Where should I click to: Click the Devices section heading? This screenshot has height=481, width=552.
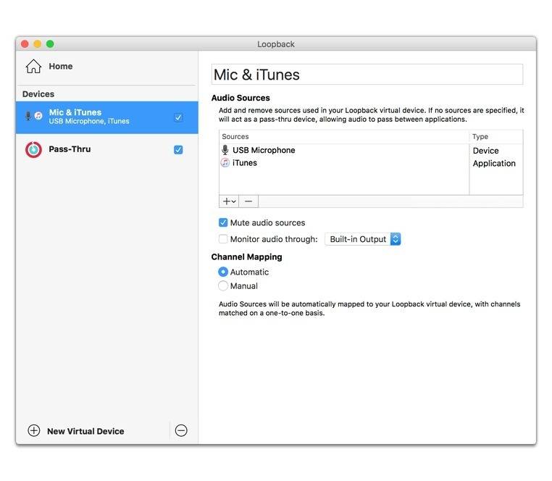(x=38, y=94)
